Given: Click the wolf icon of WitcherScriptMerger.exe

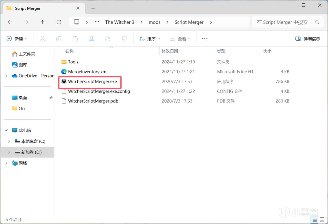Looking at the screenshot, I should coord(64,81).
